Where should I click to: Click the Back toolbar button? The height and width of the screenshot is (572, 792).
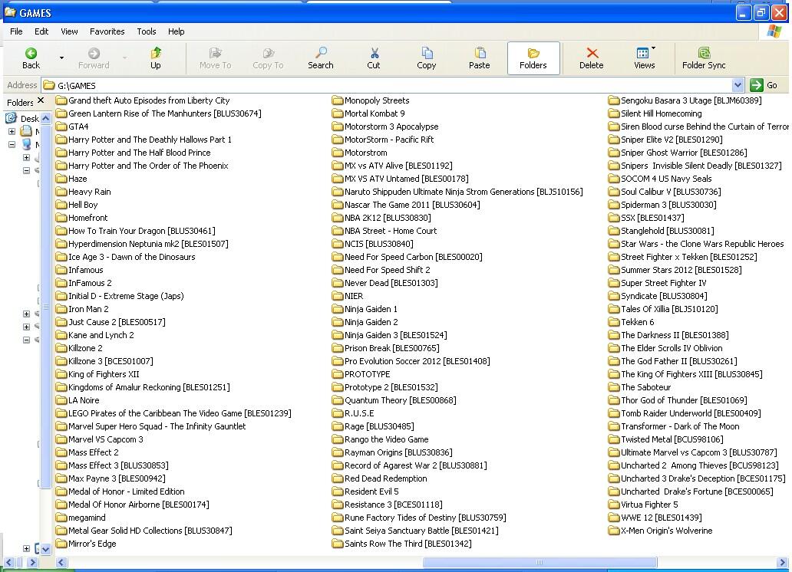click(31, 58)
